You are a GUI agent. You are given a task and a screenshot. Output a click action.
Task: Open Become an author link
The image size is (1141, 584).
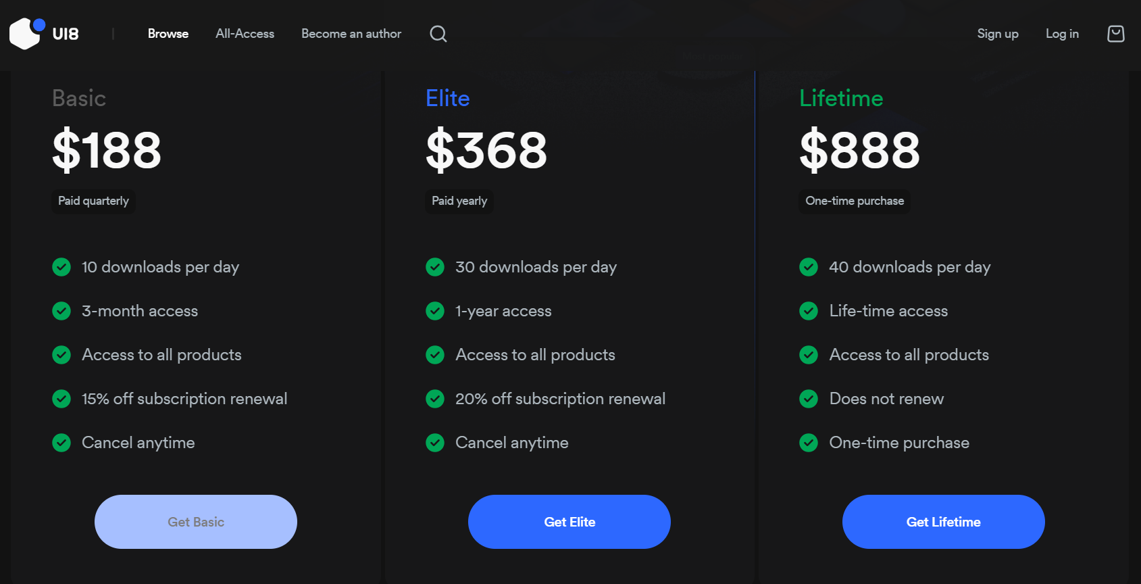351,34
